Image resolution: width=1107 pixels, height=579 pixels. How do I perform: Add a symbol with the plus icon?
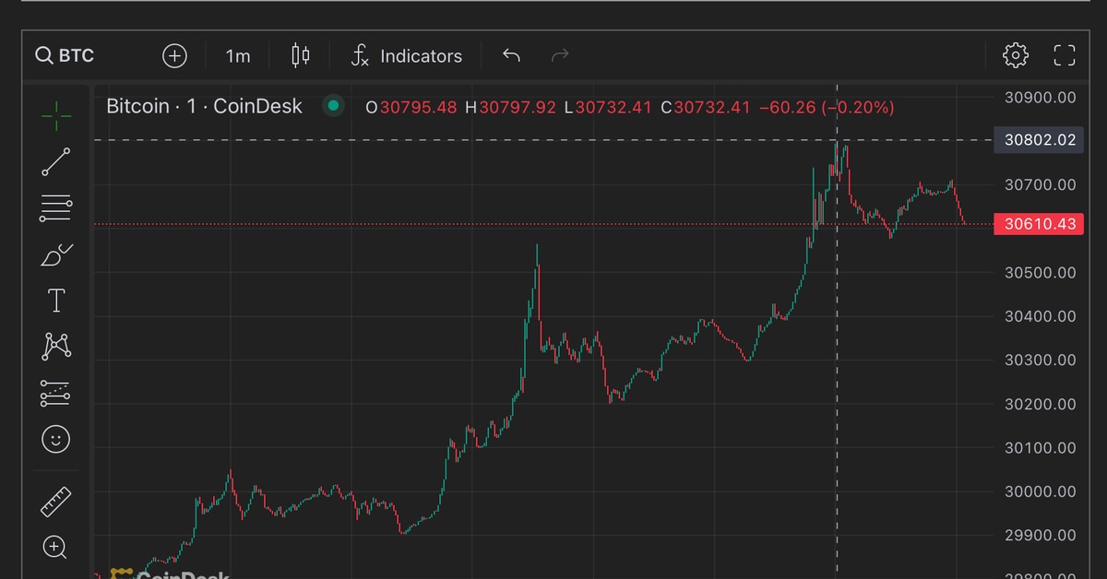click(174, 55)
